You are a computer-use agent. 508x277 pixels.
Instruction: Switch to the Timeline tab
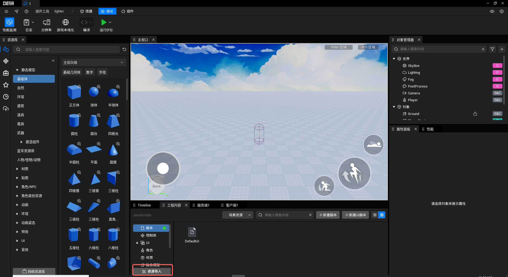144,205
